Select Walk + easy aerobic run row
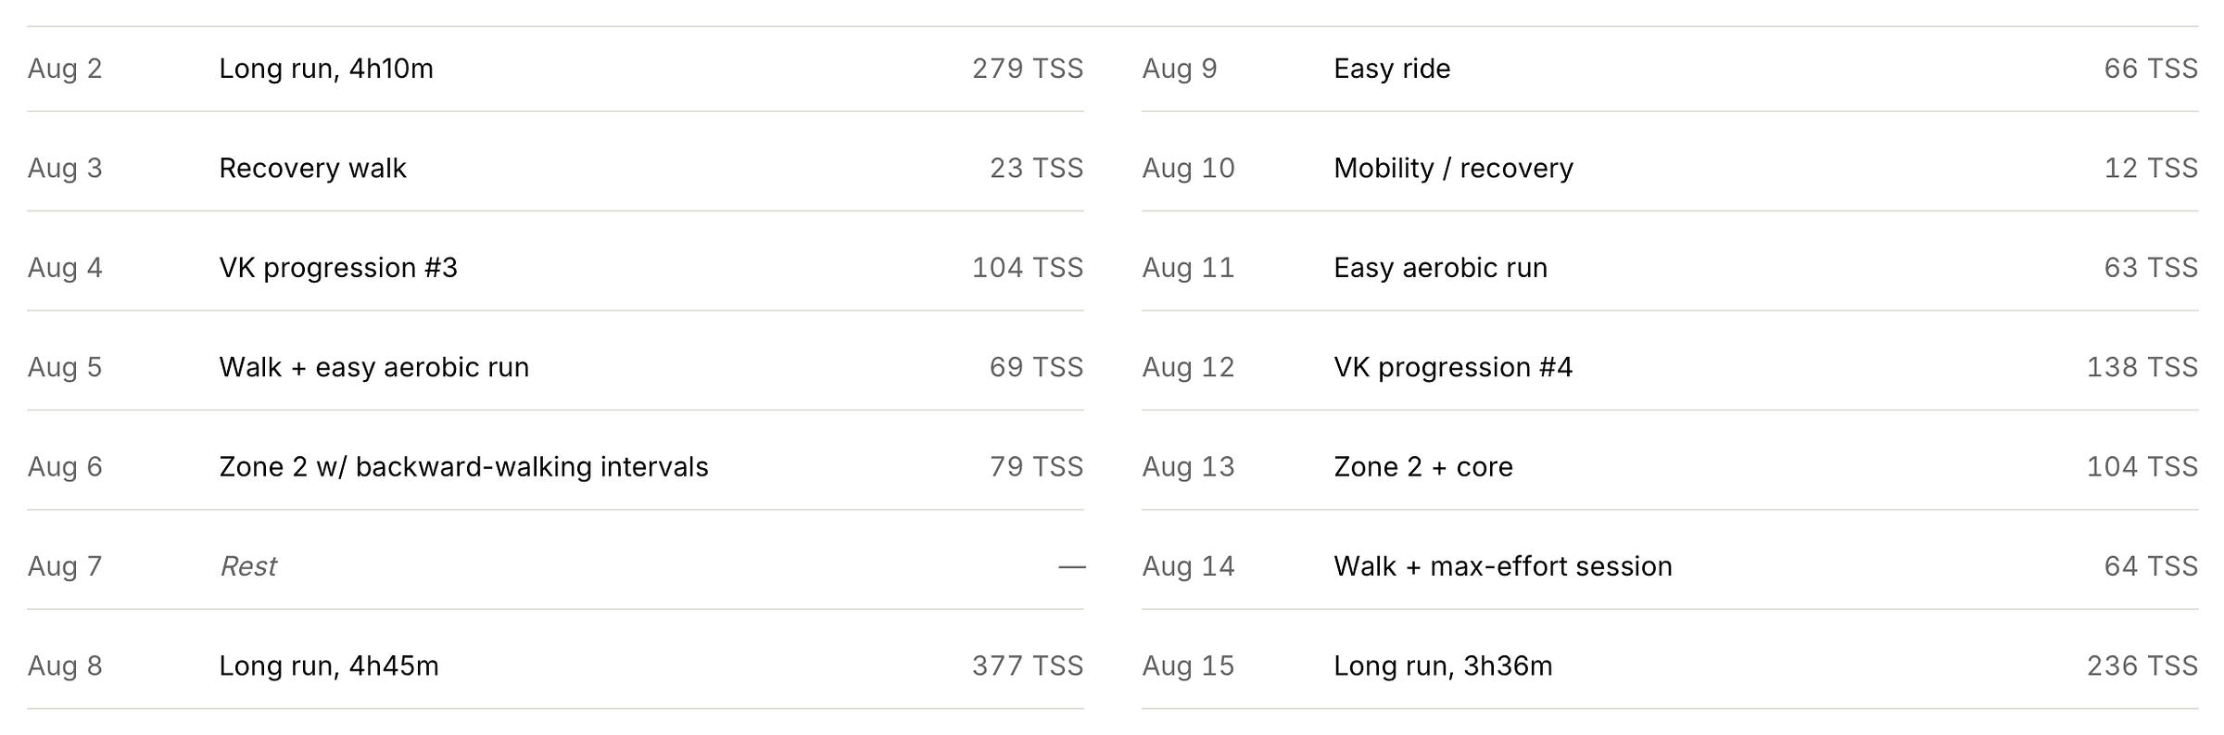 [555, 368]
